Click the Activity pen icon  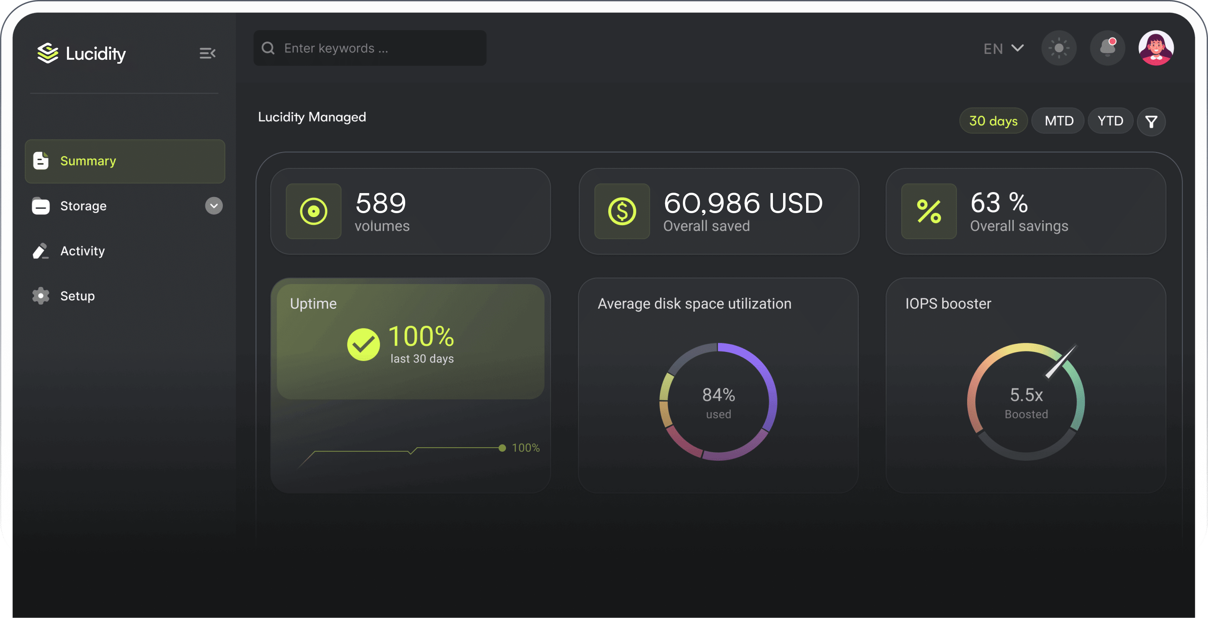pyautogui.click(x=41, y=251)
